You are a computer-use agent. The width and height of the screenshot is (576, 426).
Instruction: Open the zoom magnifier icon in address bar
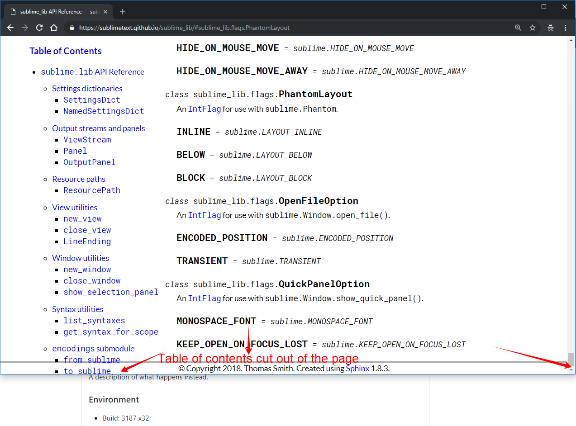[x=518, y=28]
